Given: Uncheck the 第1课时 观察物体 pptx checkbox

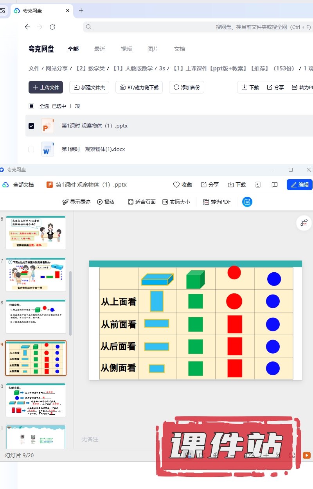Looking at the screenshot, I should point(31,126).
